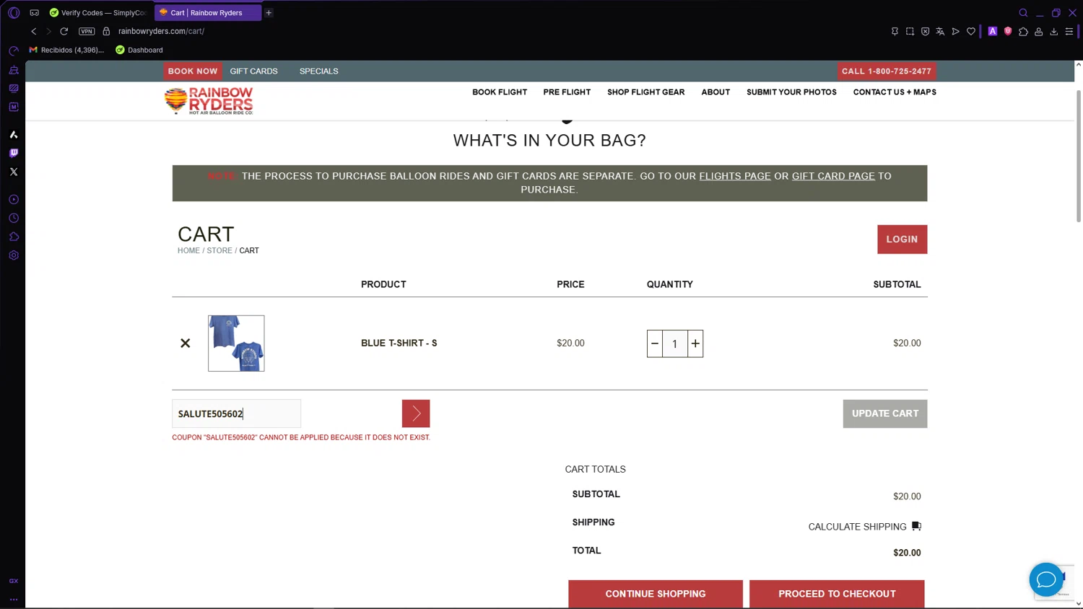Open GX Cleaner in the sidebar
Image resolution: width=1083 pixels, height=609 pixels.
point(14,70)
